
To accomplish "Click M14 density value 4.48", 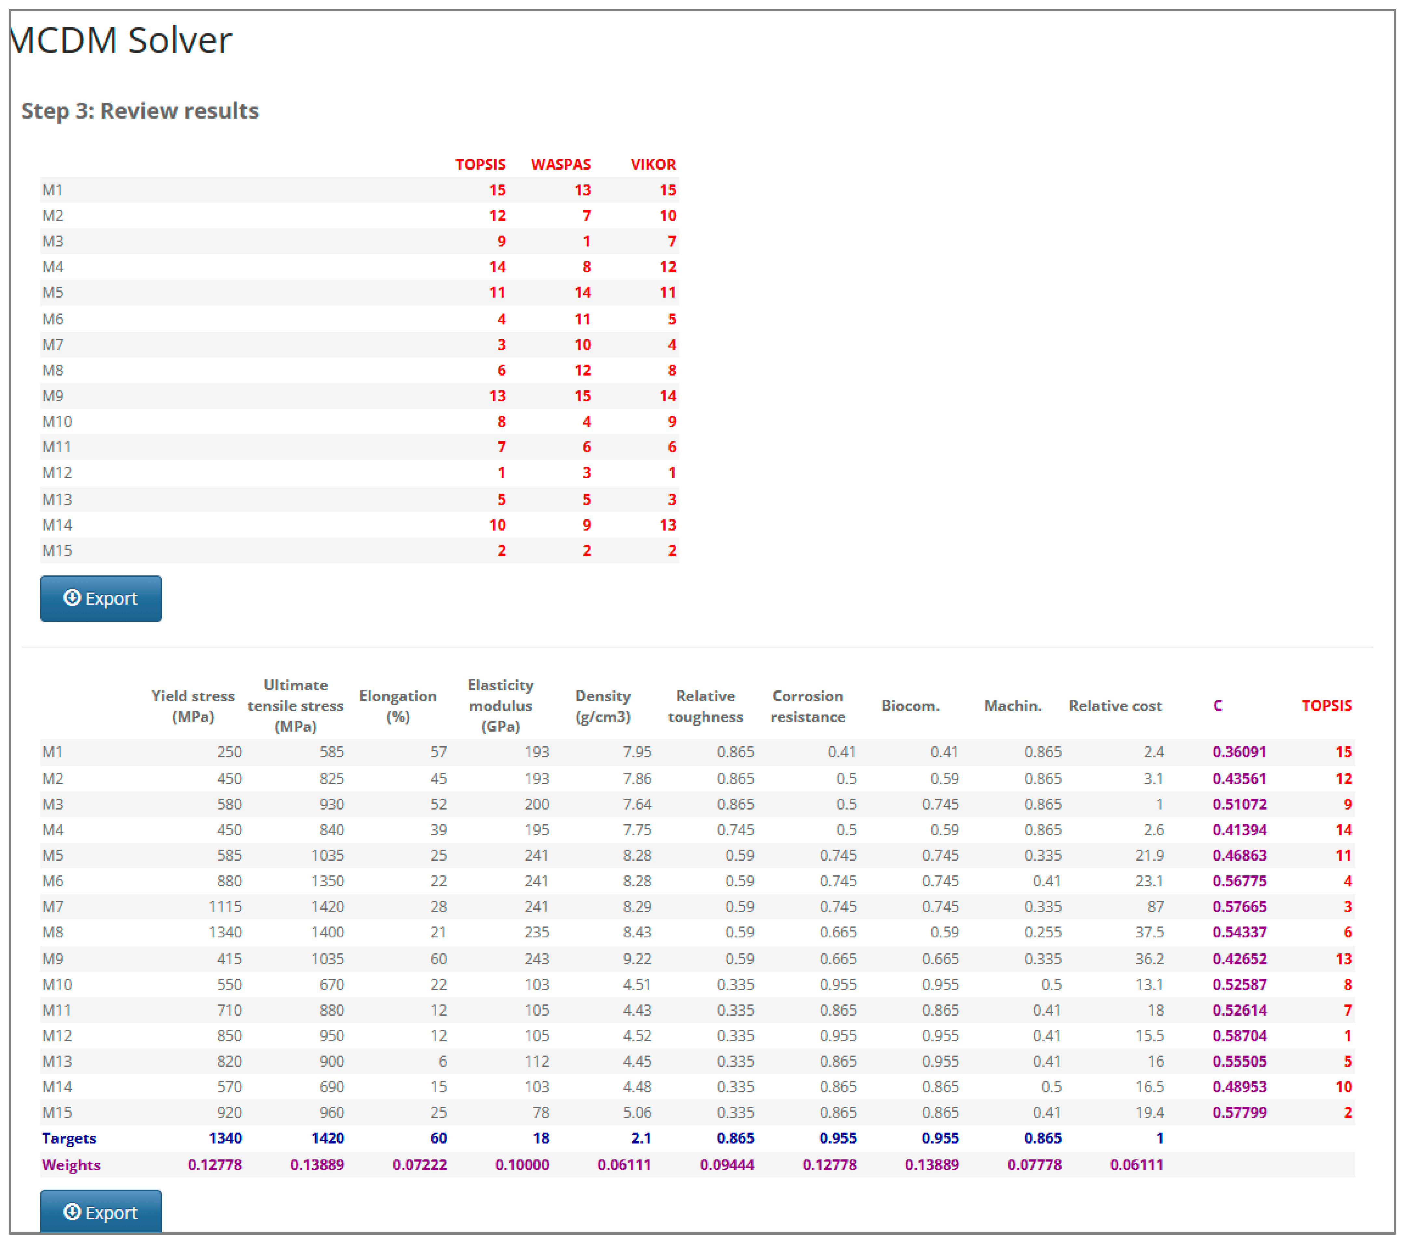I will point(637,1087).
